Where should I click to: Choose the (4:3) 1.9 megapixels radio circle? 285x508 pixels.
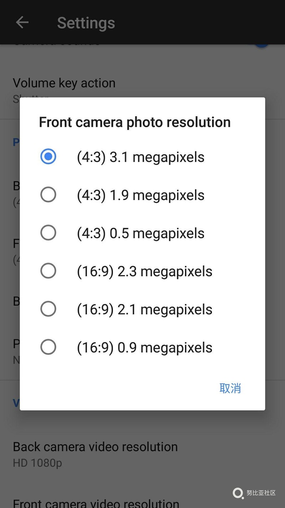[48, 195]
